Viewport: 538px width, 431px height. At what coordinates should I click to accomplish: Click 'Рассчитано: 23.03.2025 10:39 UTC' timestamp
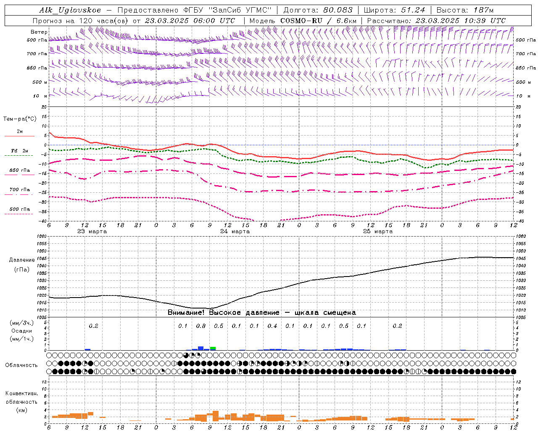[436, 21]
